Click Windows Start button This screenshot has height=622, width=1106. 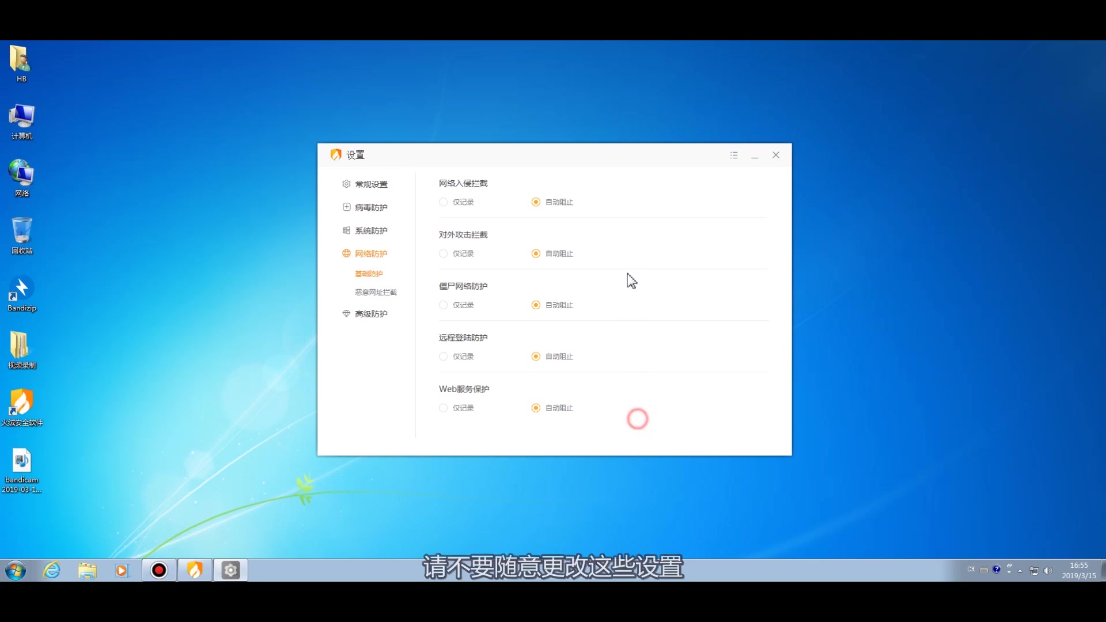[15, 570]
